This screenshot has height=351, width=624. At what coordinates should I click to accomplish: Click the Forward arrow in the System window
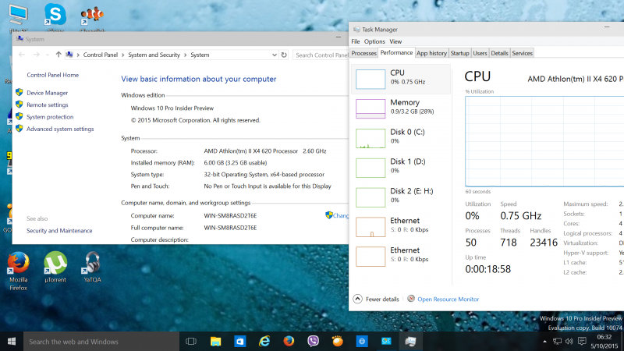point(36,55)
